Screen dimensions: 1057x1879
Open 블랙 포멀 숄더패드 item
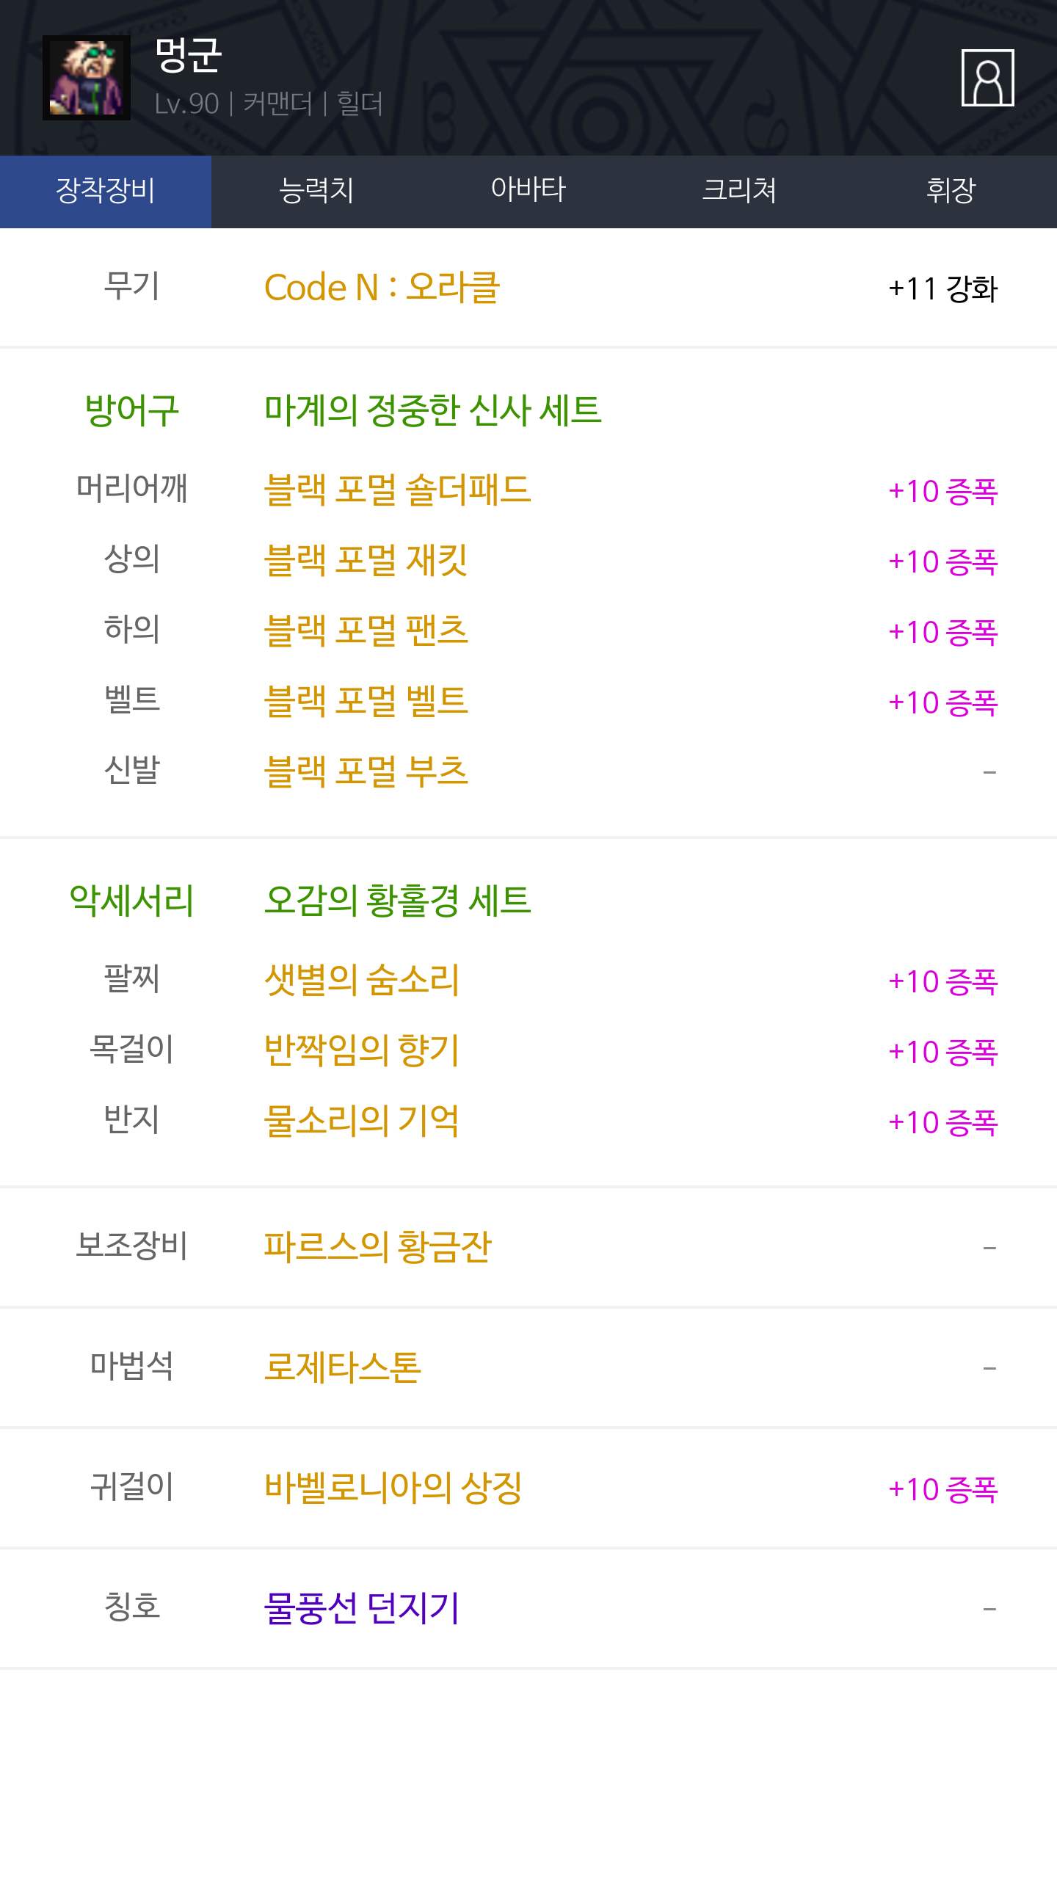pos(397,490)
